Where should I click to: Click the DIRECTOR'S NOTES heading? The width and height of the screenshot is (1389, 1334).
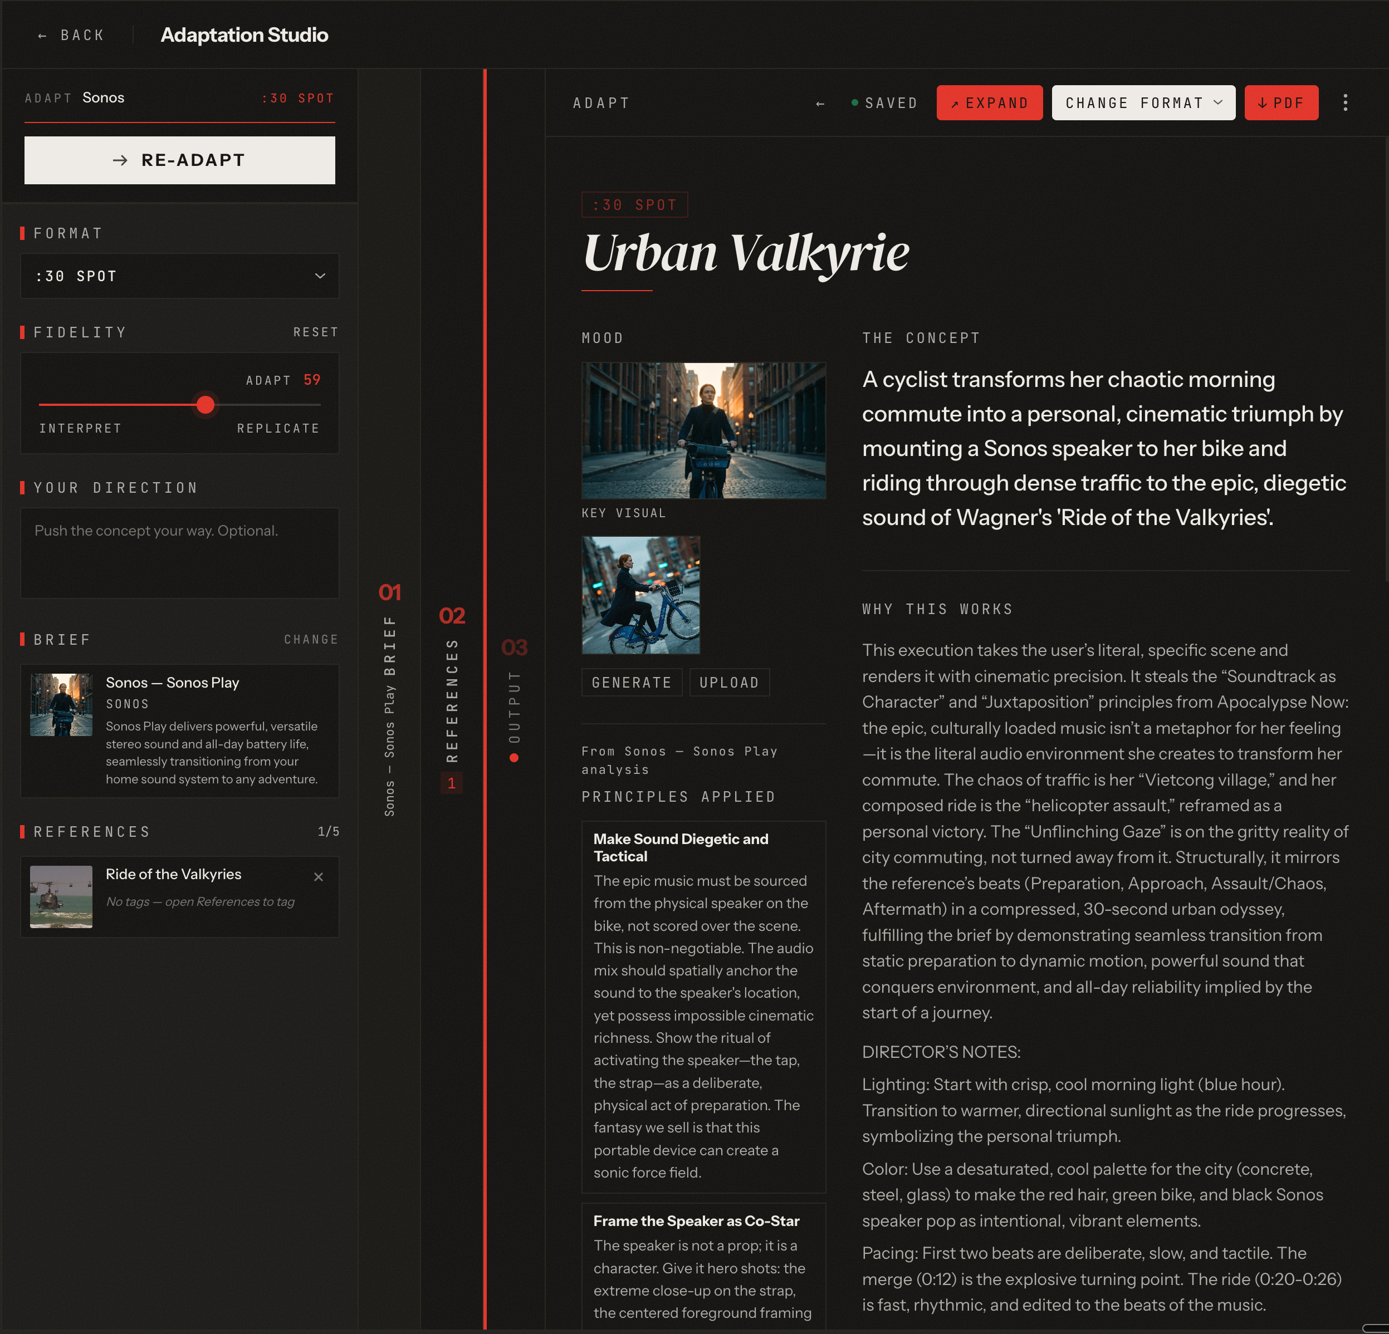pos(941,1052)
